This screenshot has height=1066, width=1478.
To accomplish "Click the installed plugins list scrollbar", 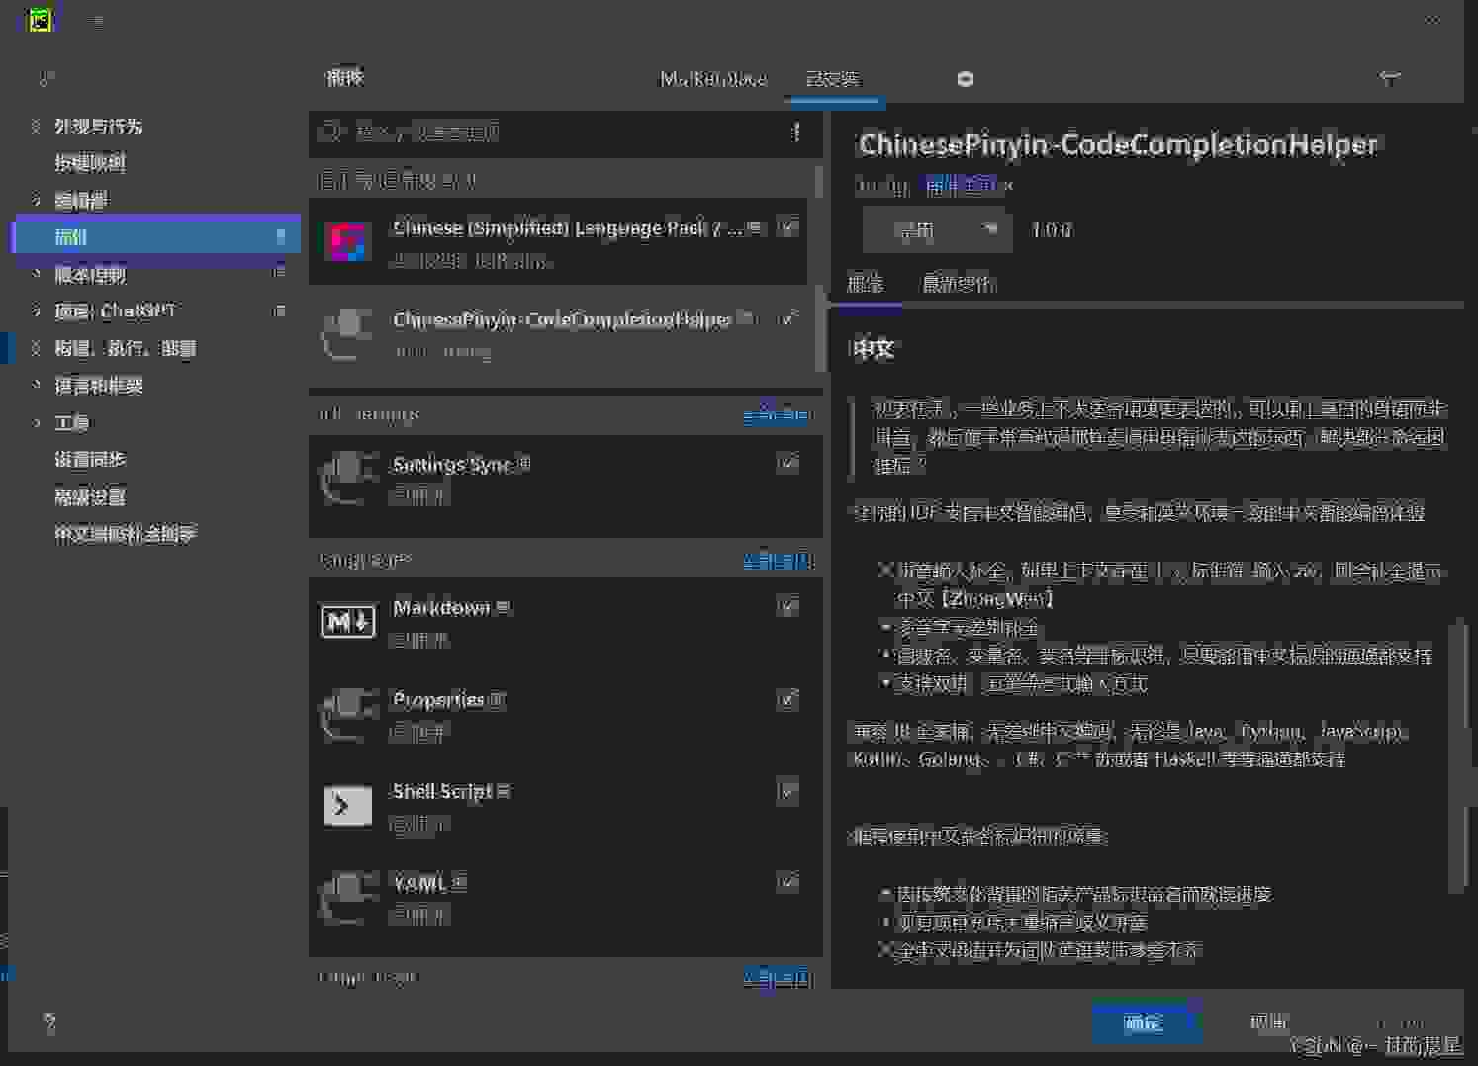I will [x=819, y=267].
